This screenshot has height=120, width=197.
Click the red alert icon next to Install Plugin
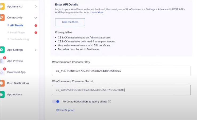coord(36,33)
